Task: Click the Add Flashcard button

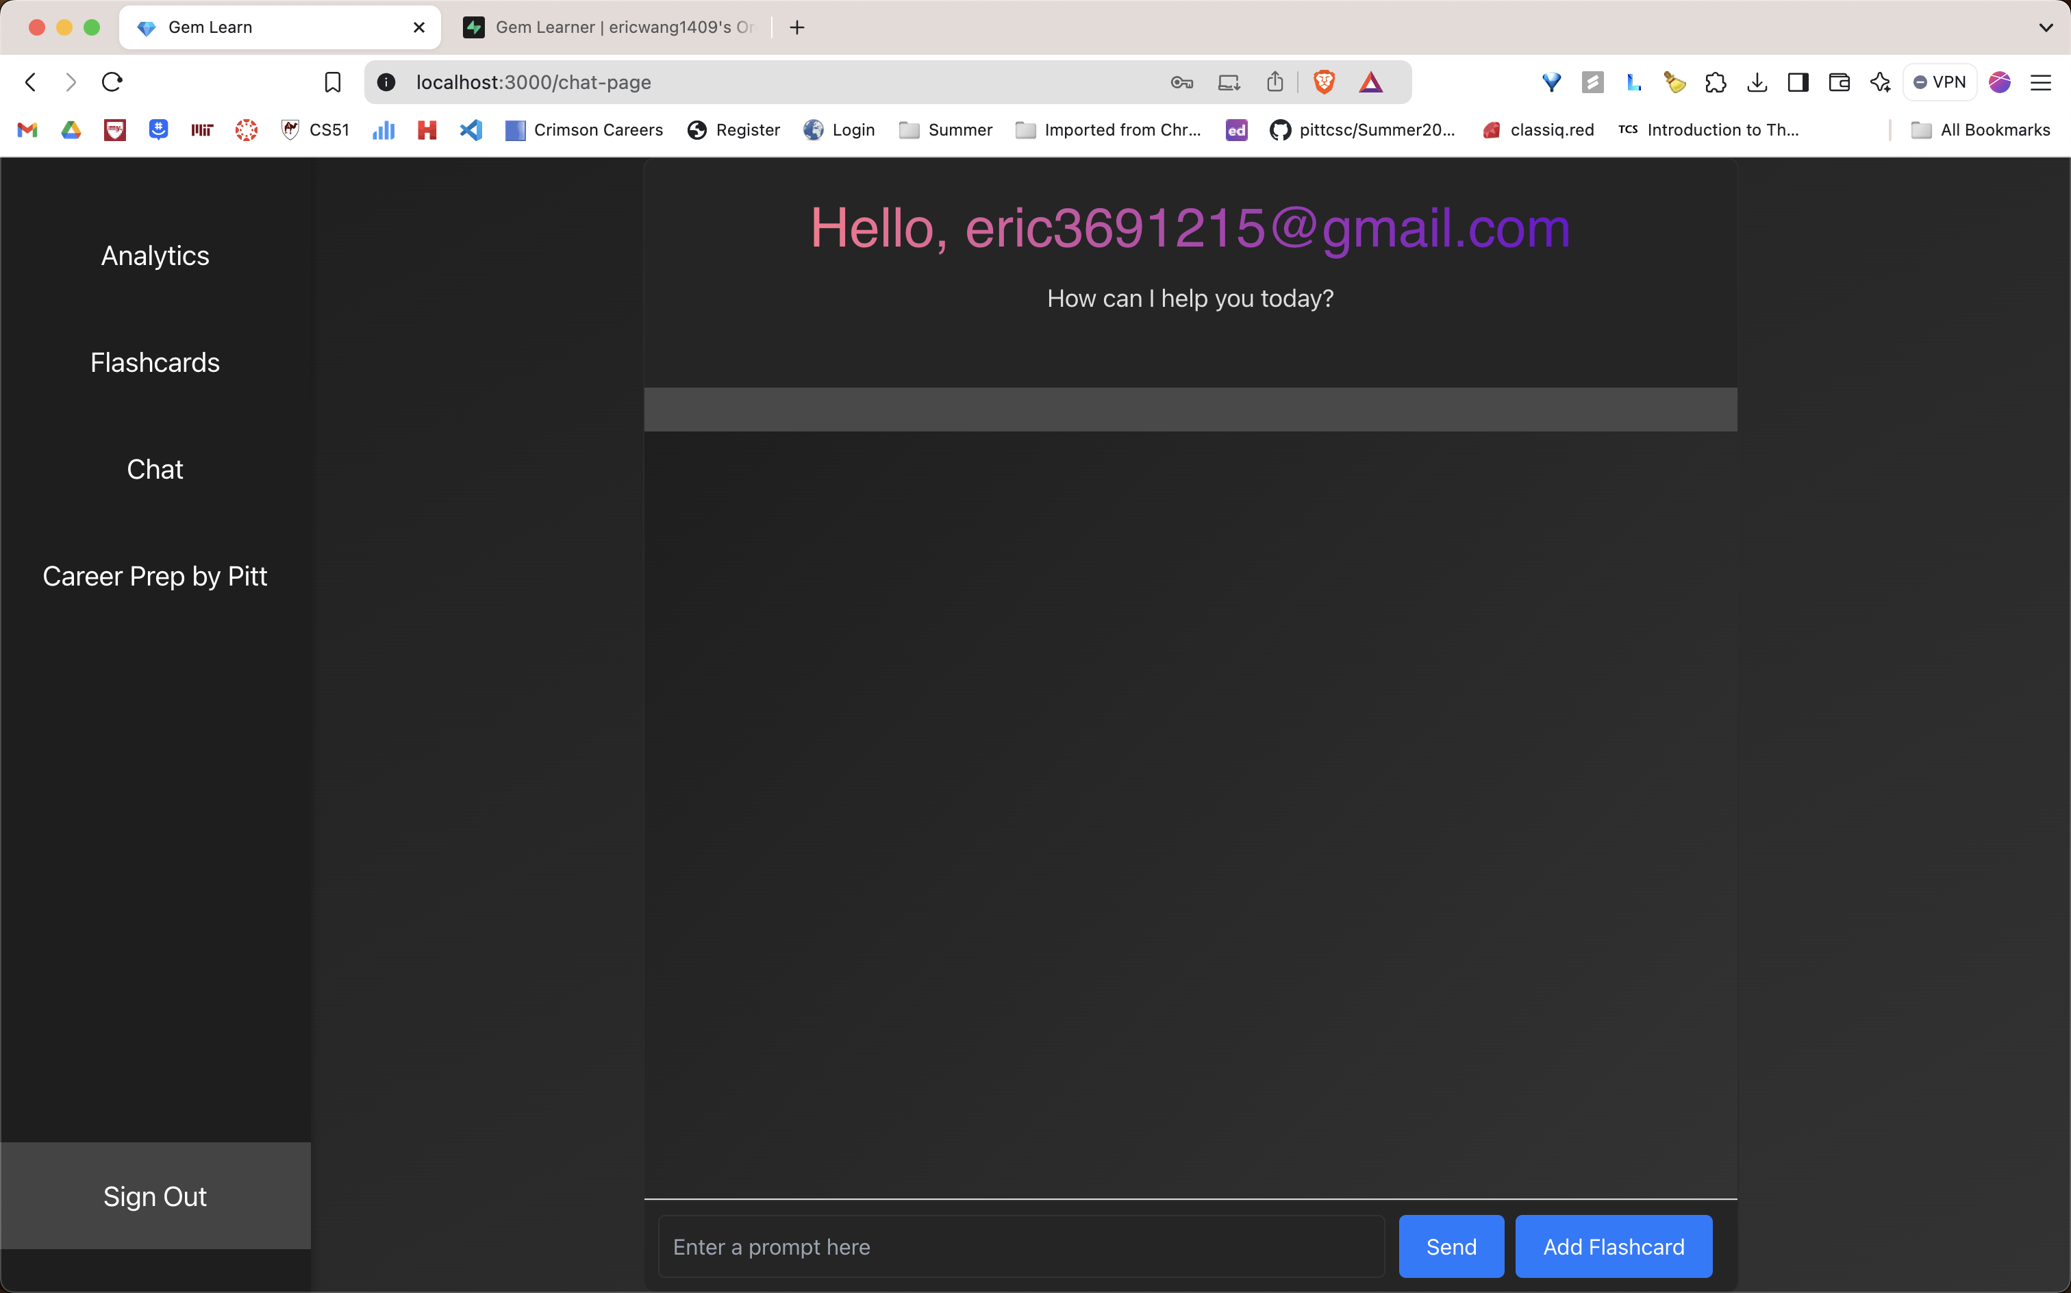Action: pyautogui.click(x=1613, y=1246)
